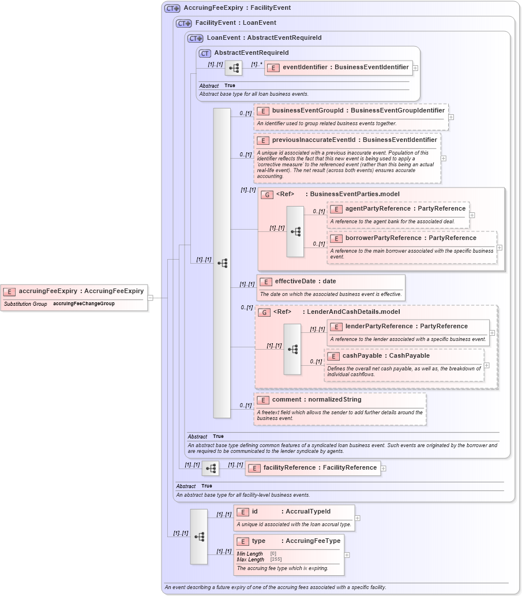522x596 pixels.
Task: Click the E icon of the comment element
Action: (x=263, y=399)
